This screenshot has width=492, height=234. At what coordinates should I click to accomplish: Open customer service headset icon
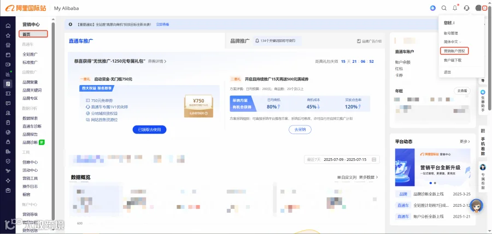pos(467,8)
